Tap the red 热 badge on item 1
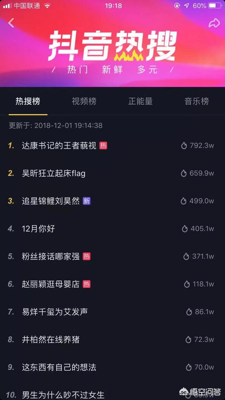Image resolution: width=225 pixels, height=400 pixels. coord(103,146)
